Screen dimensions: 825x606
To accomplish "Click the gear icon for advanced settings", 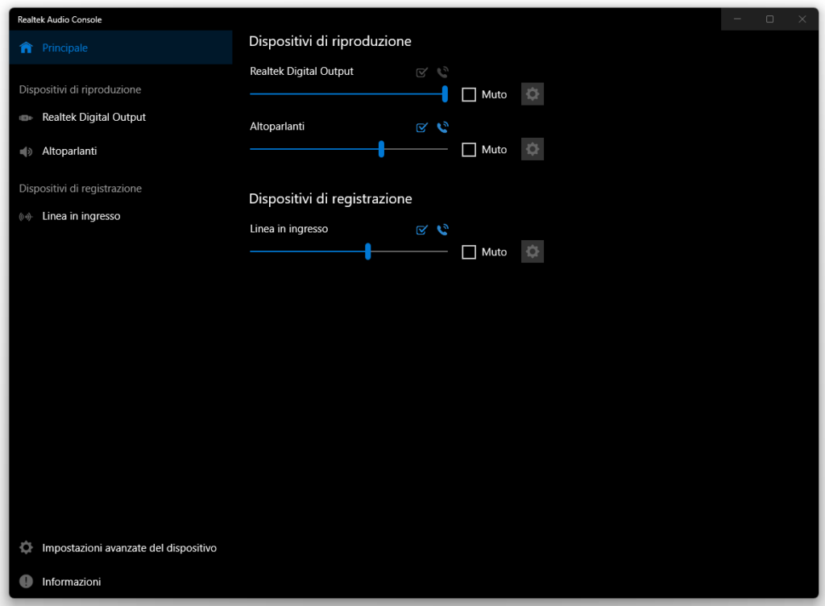I will pyautogui.click(x=26, y=548).
